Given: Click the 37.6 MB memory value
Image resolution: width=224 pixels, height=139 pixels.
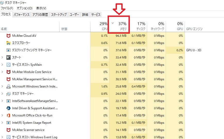Looking at the screenshot, I should 121,50.
